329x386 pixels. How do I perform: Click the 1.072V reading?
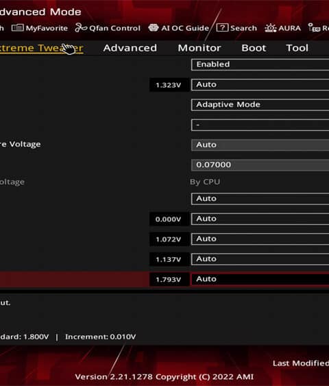pyautogui.click(x=169, y=239)
